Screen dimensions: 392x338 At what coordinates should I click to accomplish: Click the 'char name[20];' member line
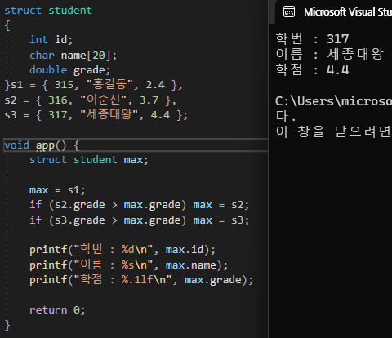pyautogui.click(x=73, y=56)
